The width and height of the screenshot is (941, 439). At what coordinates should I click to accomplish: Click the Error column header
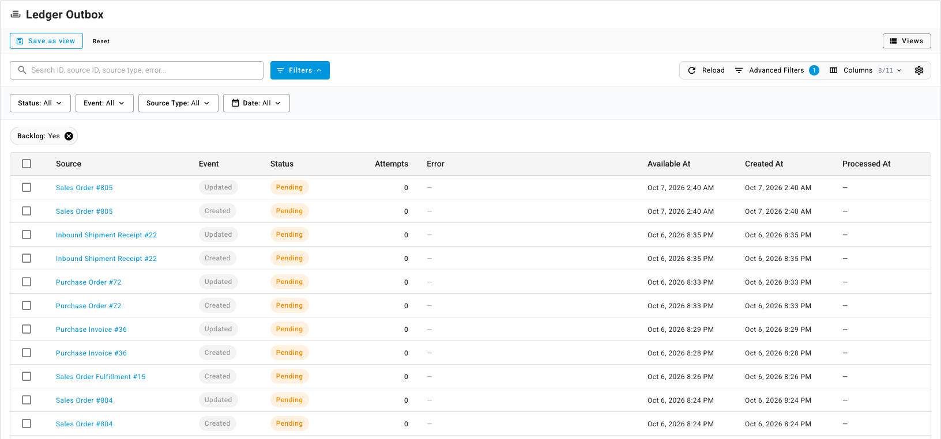(435, 164)
